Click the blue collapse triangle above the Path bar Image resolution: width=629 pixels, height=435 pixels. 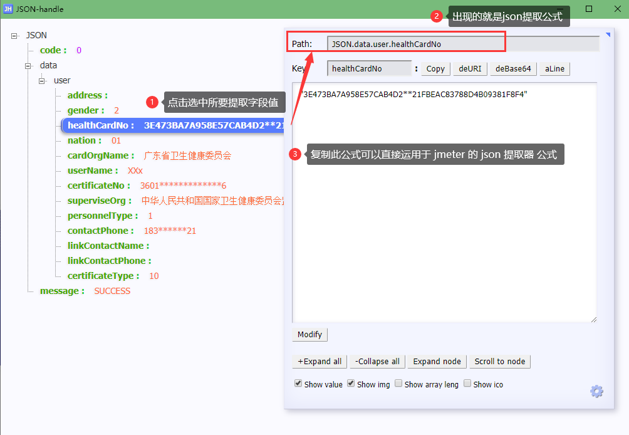coord(607,34)
